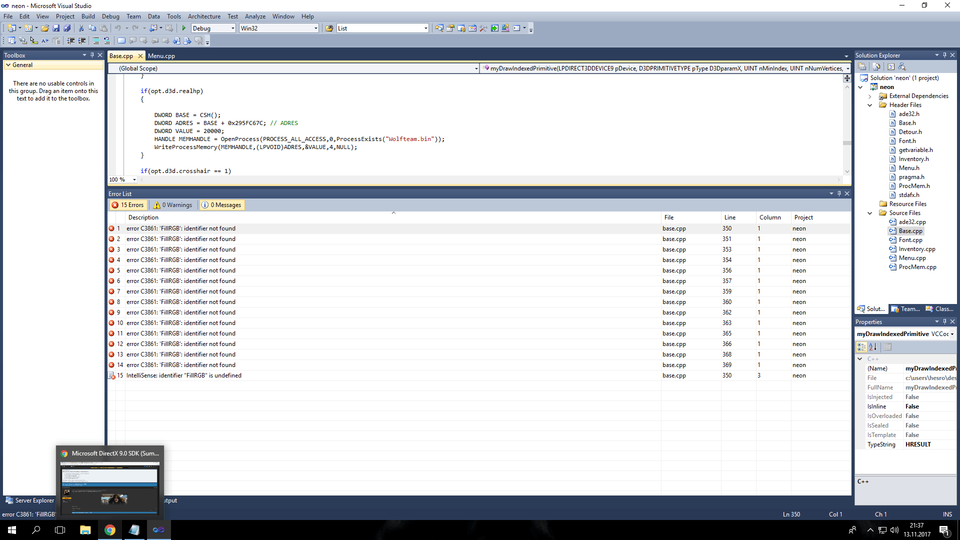Click the Decrease Line Indent icon

(x=71, y=41)
